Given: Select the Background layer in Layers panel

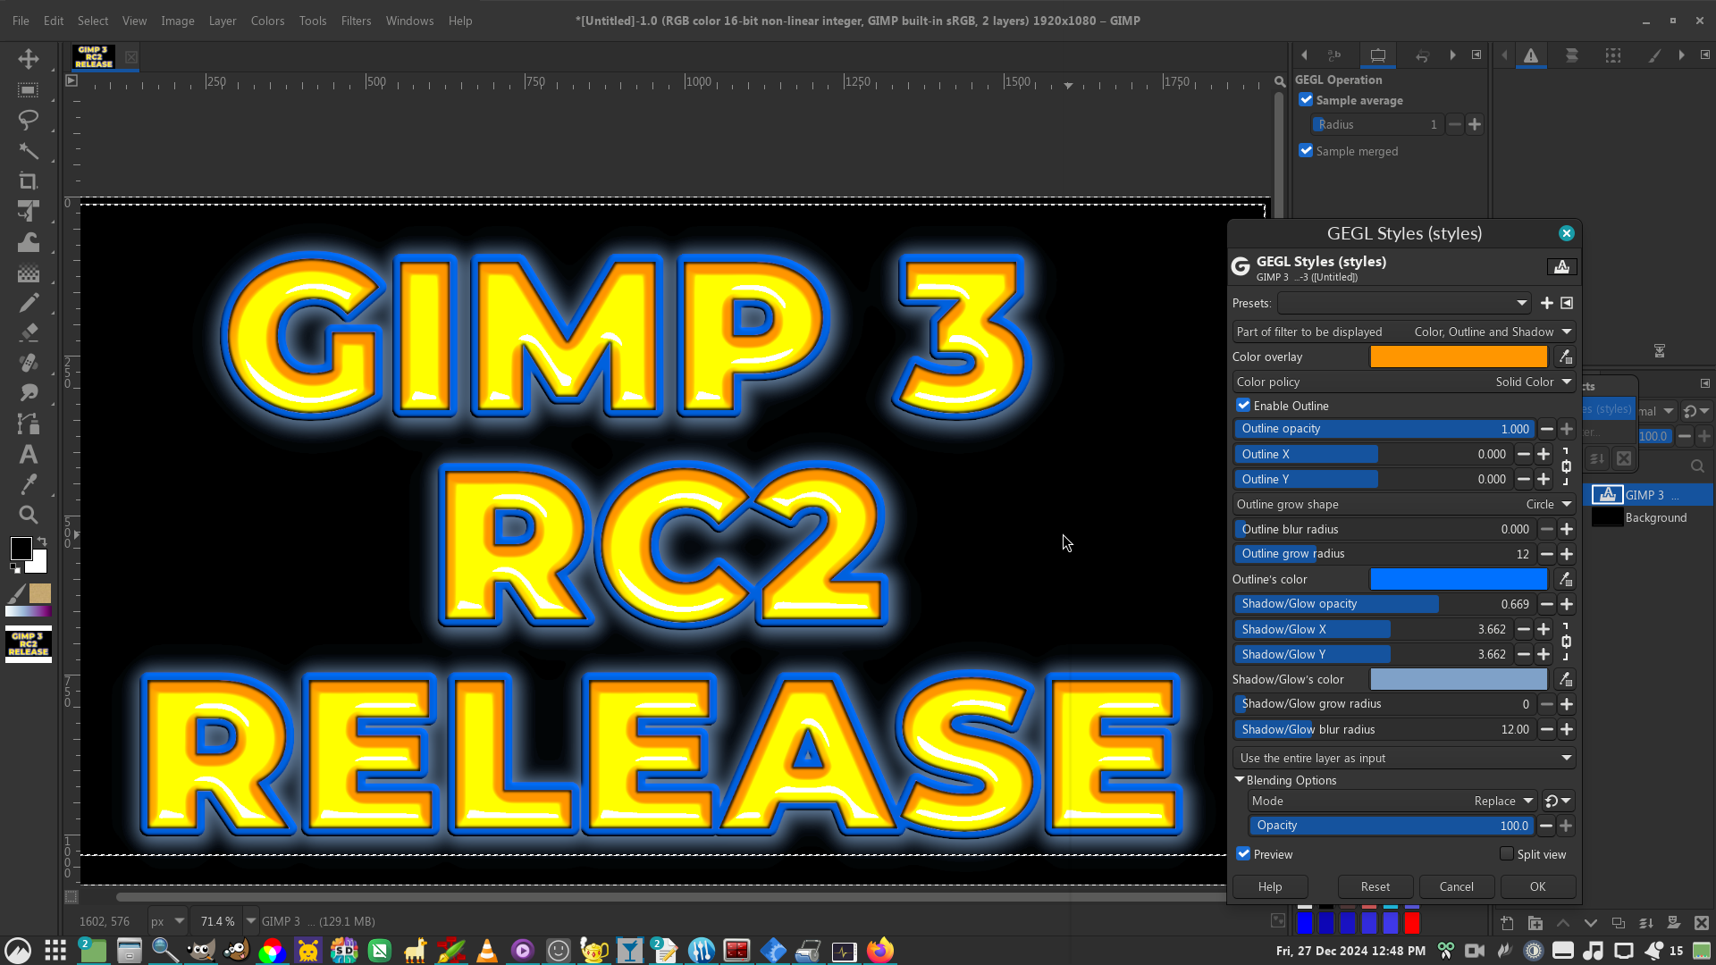Looking at the screenshot, I should pyautogui.click(x=1655, y=517).
